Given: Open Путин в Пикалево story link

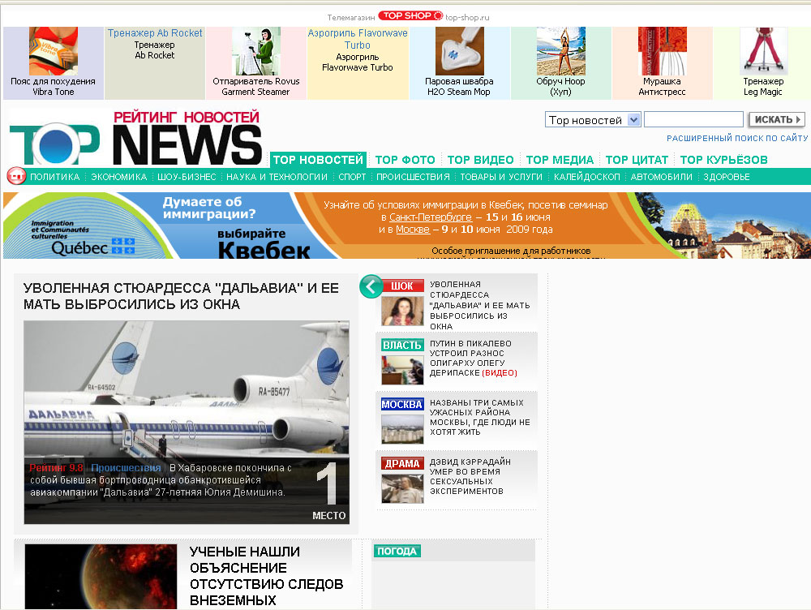Looking at the screenshot, I should tap(474, 358).
